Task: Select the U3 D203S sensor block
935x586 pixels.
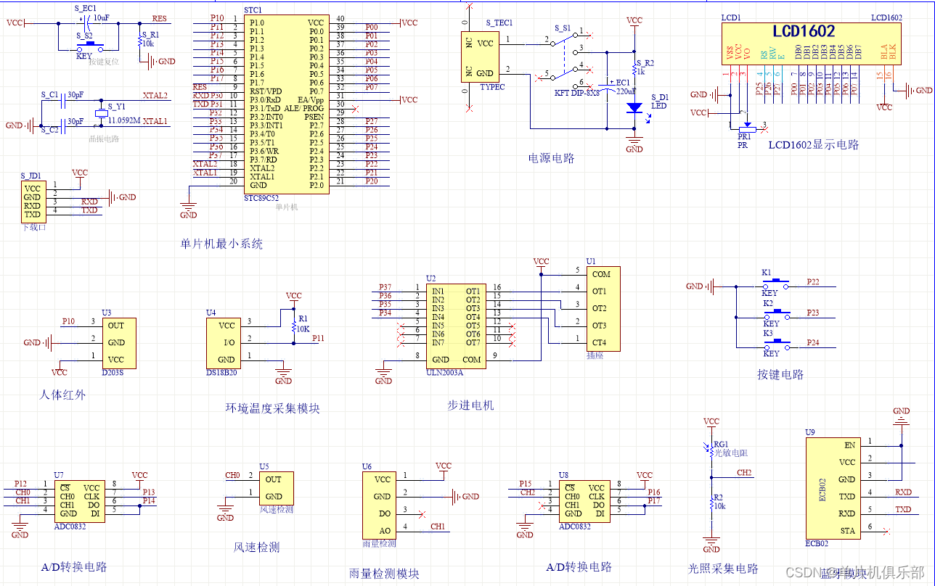Action: (119, 343)
